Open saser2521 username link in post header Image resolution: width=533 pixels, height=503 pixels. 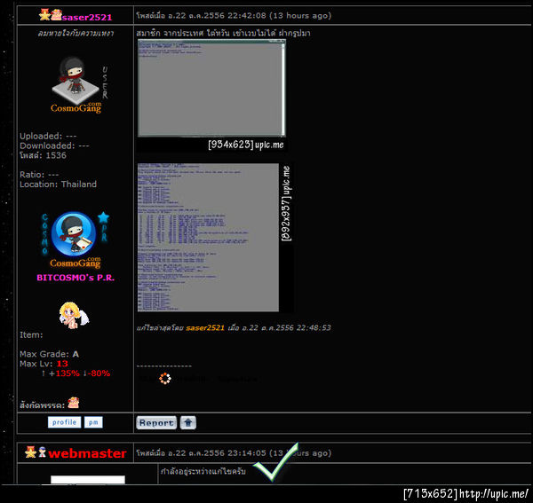pyautogui.click(x=87, y=18)
